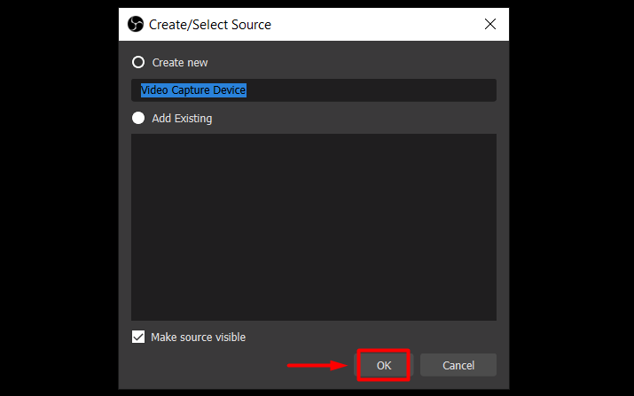Image resolution: width=634 pixels, height=396 pixels.
Task: Click the highlighted Video Capture Device text
Action: coord(193,89)
